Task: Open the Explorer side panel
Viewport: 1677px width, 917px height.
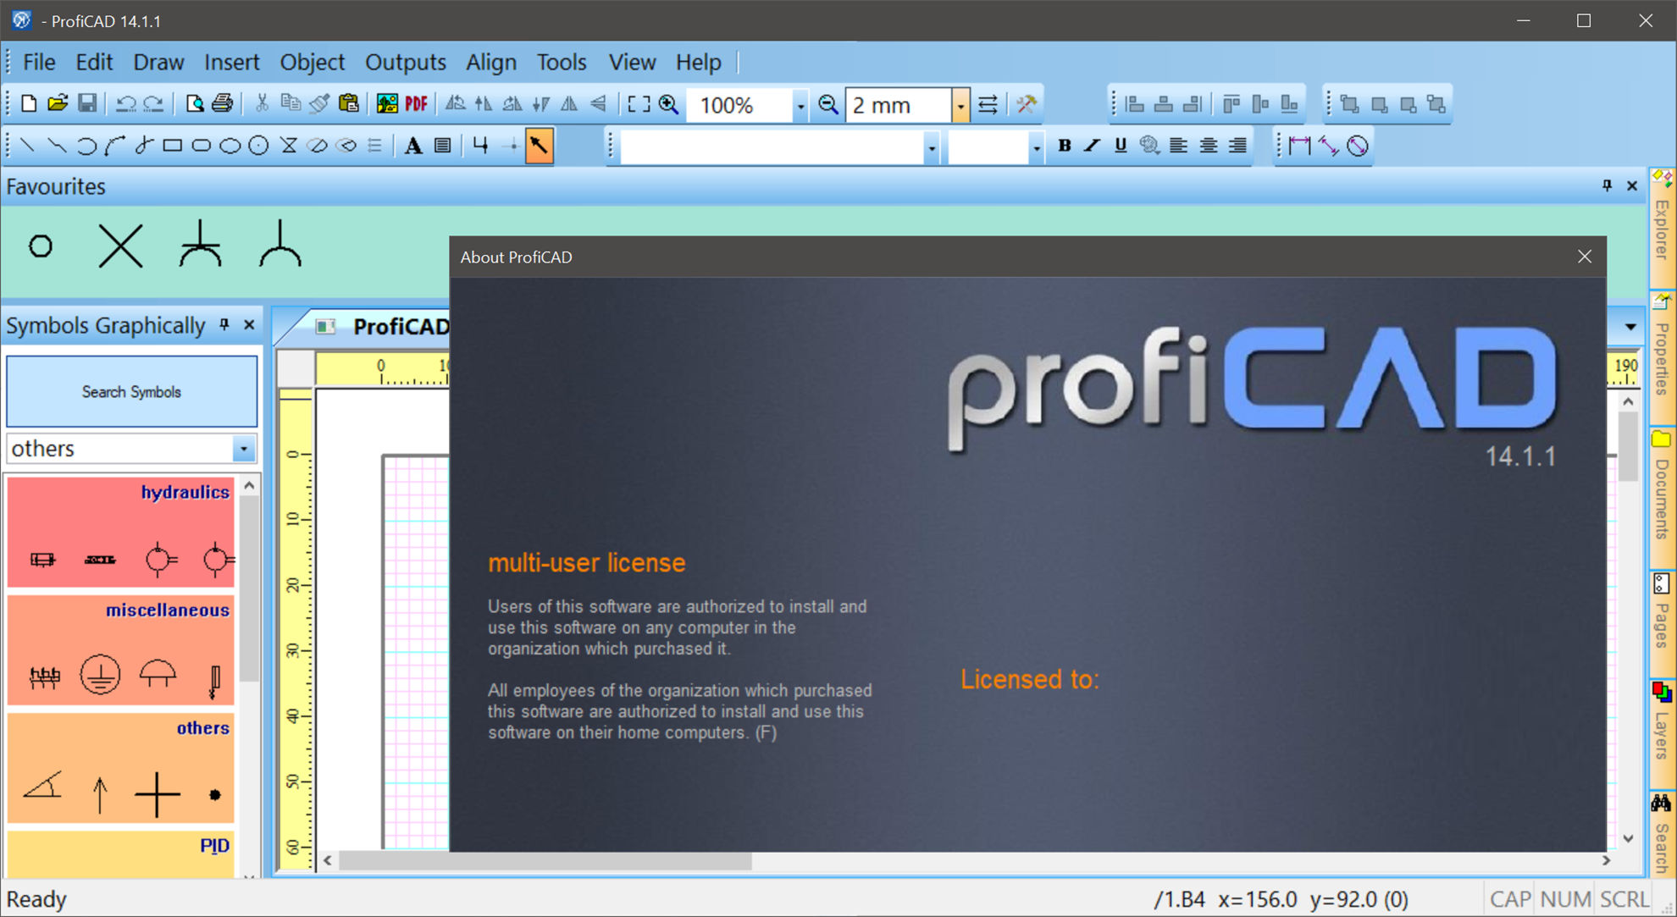Action: coord(1663,227)
